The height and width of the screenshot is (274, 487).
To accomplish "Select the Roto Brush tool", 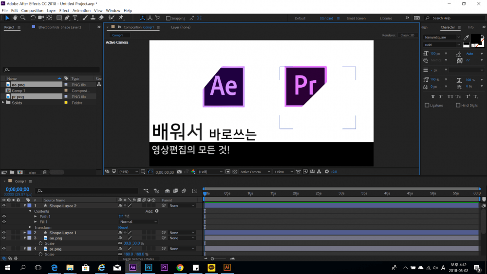I will [x=111, y=18].
